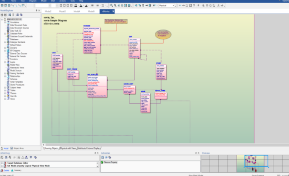The image size is (289, 176).
Task: Switch to Physical with Views diagram tab
Action: click(x=68, y=148)
